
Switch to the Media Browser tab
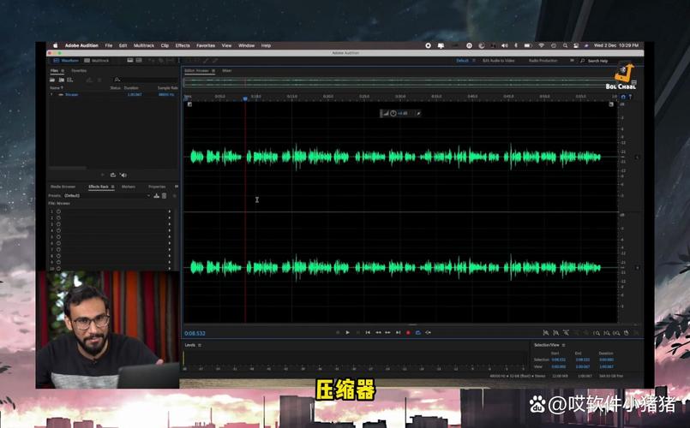(x=63, y=187)
